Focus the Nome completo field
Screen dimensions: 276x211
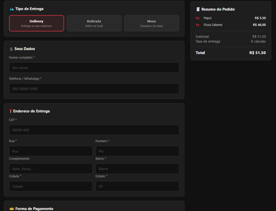94,67
